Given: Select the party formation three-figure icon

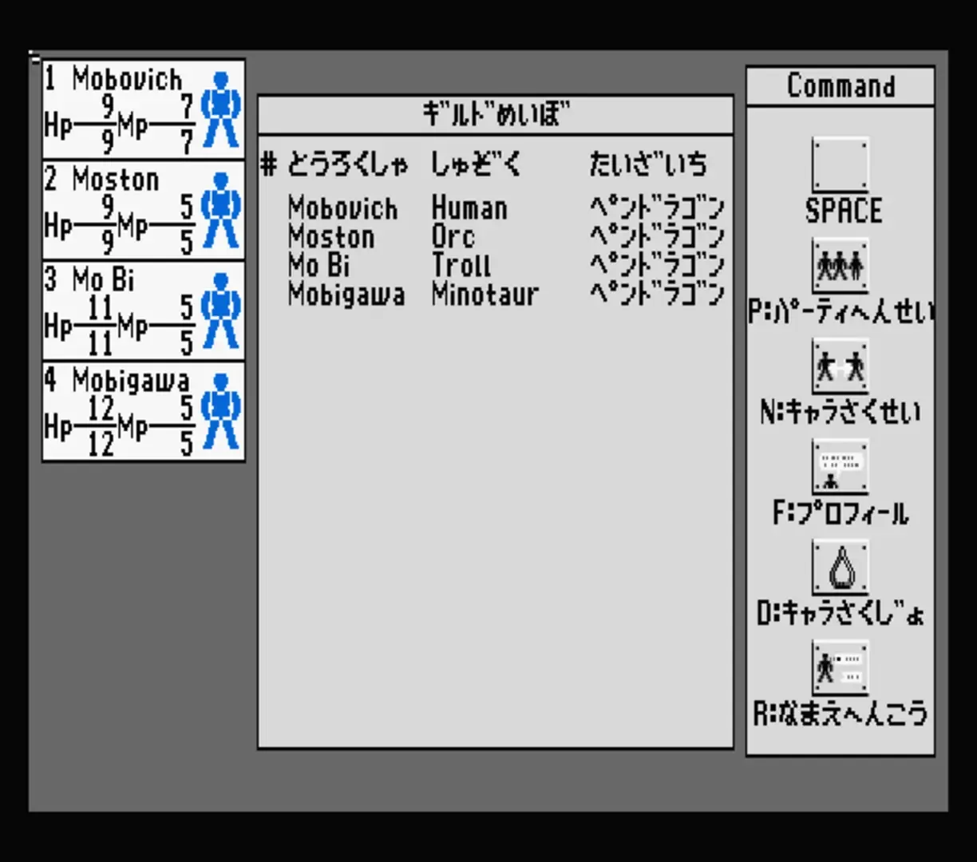Looking at the screenshot, I should [840, 266].
